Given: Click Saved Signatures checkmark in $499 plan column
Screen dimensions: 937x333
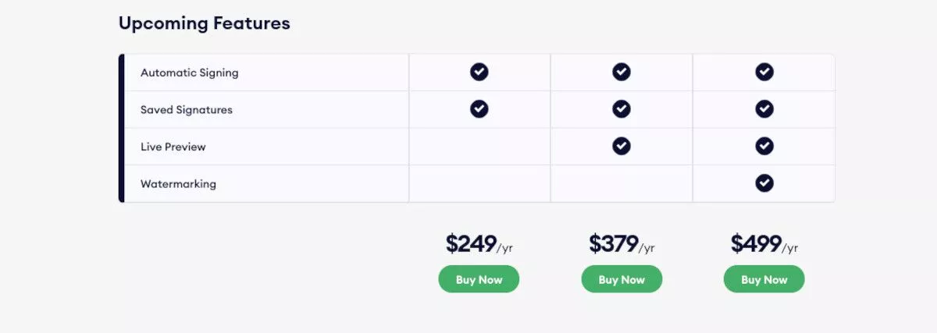Looking at the screenshot, I should click(764, 109).
